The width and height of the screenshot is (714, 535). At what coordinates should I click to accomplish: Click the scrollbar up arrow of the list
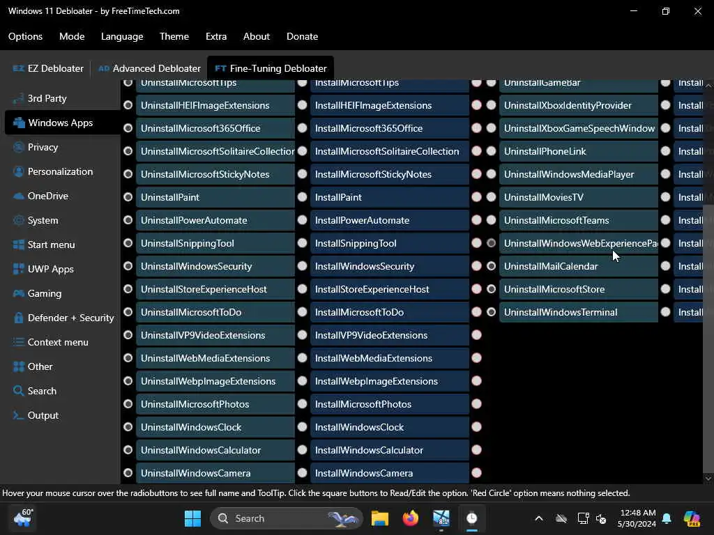point(708,85)
